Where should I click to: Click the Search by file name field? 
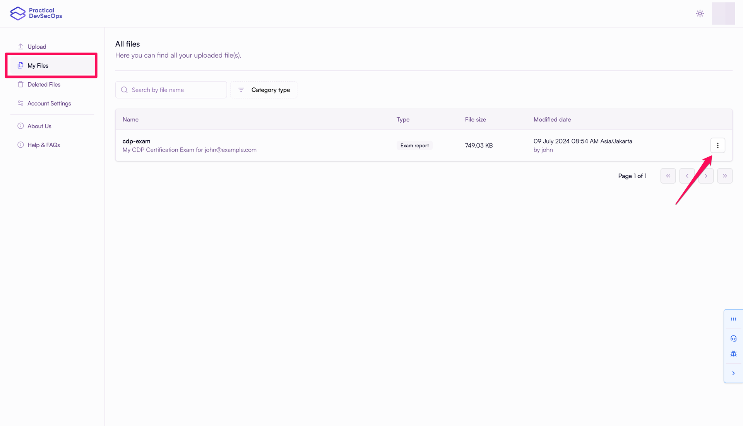click(171, 90)
